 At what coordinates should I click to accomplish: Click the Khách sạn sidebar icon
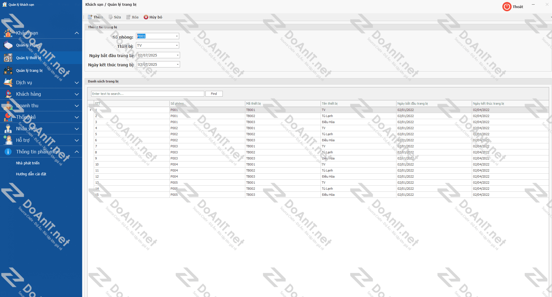pos(8,33)
